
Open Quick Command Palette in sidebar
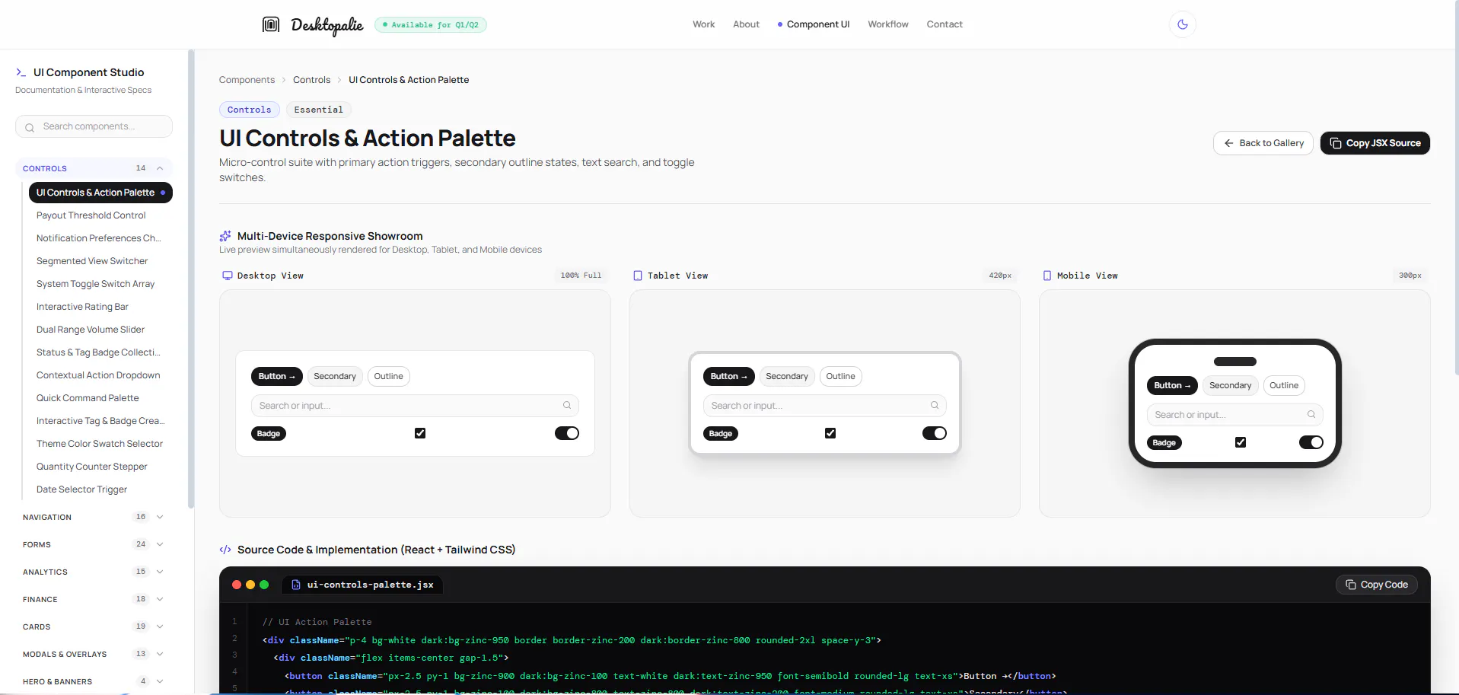(100, 398)
